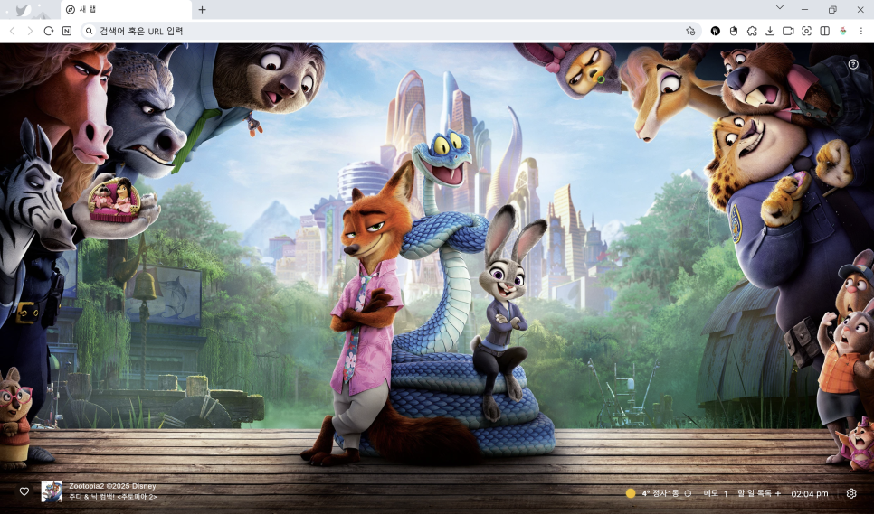The image size is (874, 514).
Task: Click the screen capture icon in toolbar
Action: point(806,31)
